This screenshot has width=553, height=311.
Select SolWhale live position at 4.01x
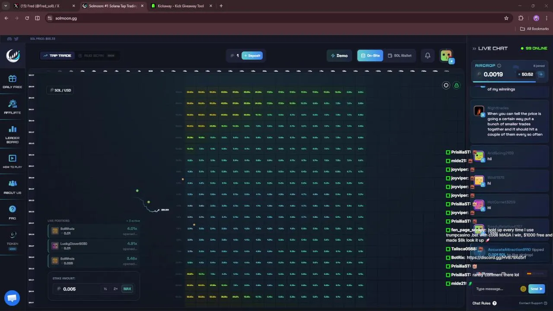[x=94, y=231]
